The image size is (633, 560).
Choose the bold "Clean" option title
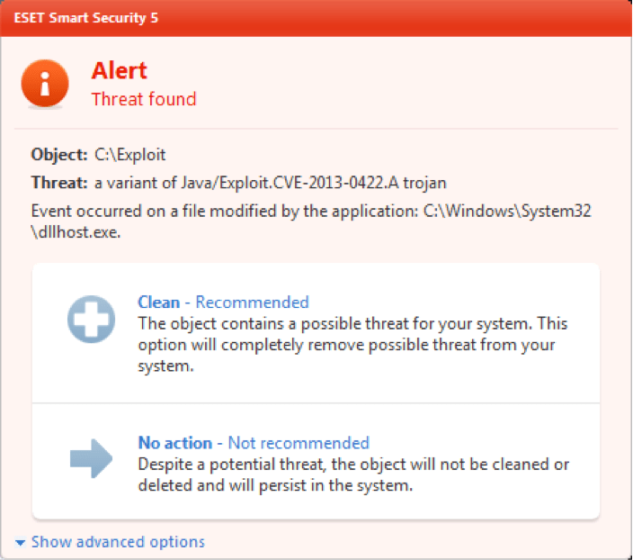pos(158,303)
